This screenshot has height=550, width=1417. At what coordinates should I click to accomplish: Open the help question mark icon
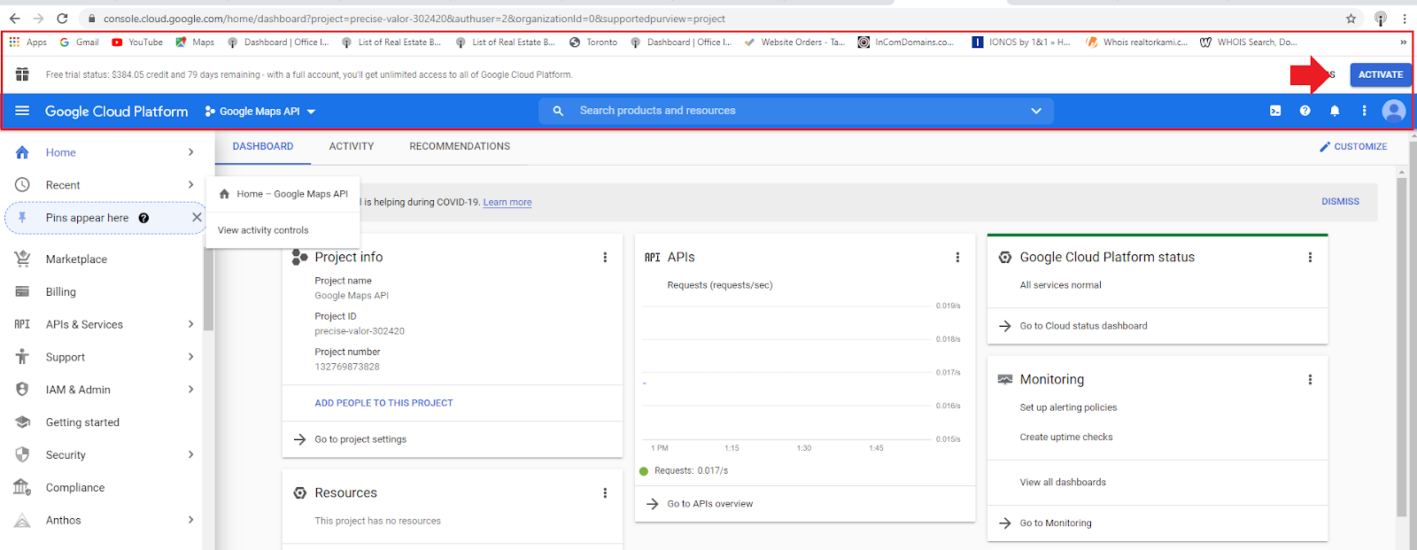(1305, 111)
